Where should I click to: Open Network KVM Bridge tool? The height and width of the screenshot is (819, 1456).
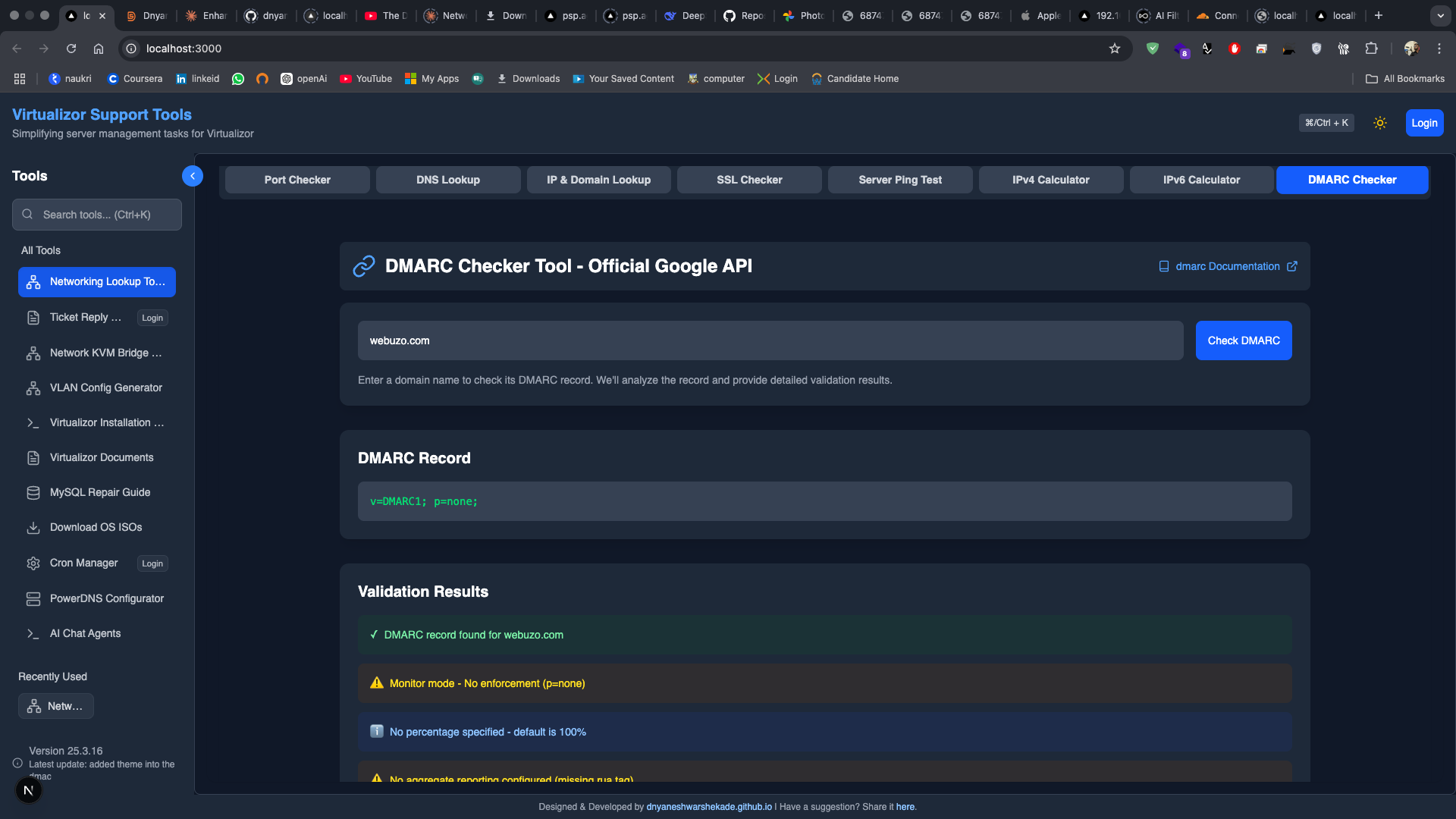[97, 353]
